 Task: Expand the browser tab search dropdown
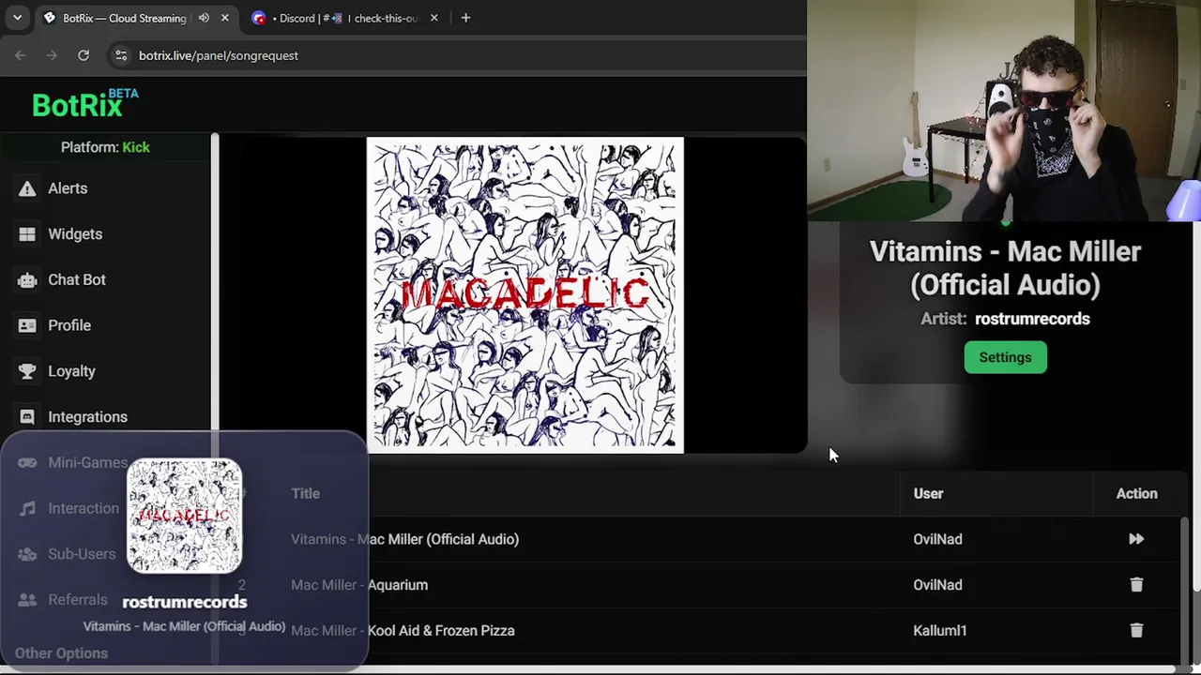17,18
